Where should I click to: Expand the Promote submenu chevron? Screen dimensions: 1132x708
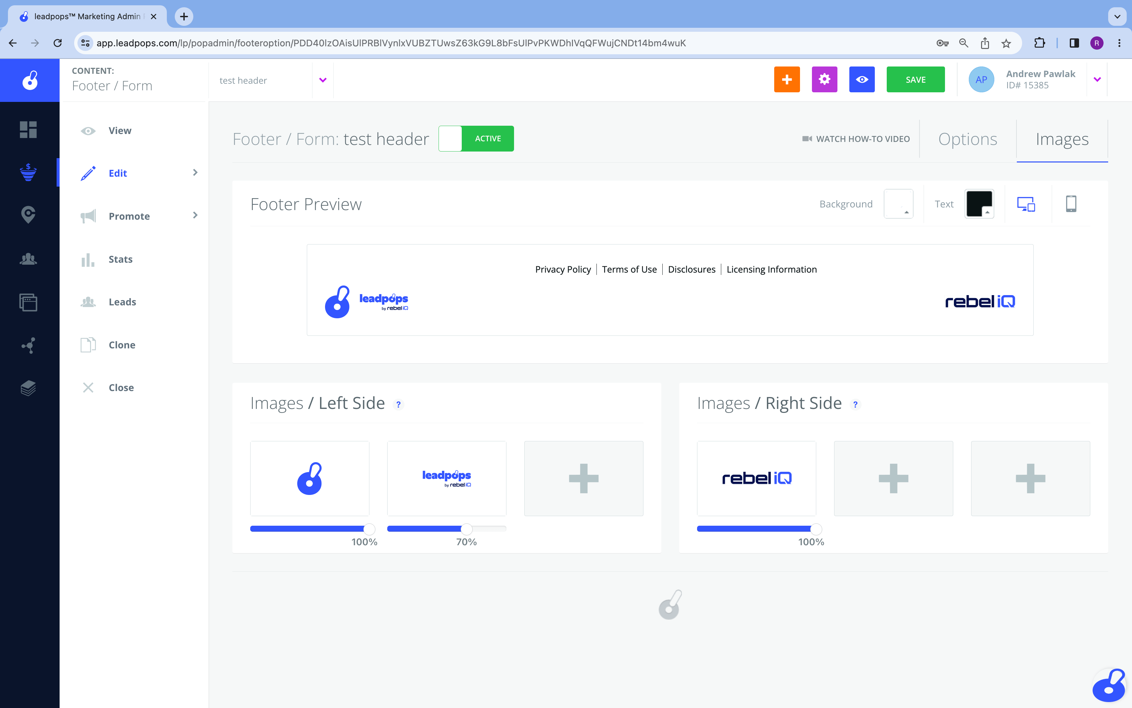point(195,215)
